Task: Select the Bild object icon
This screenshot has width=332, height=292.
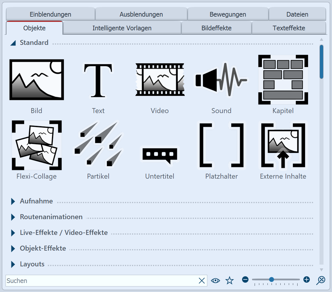Action: click(36, 79)
